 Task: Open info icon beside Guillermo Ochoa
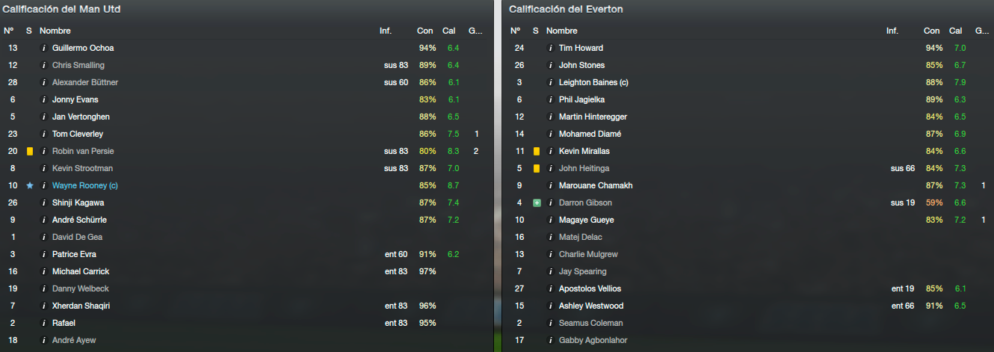[x=44, y=48]
